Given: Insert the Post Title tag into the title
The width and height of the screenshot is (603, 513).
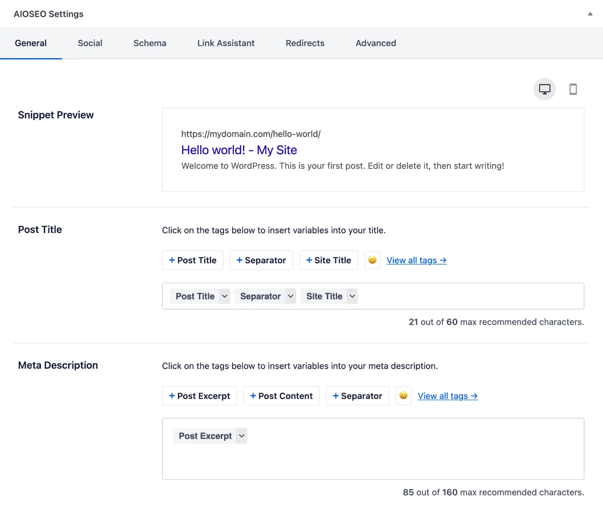Looking at the screenshot, I should (193, 260).
